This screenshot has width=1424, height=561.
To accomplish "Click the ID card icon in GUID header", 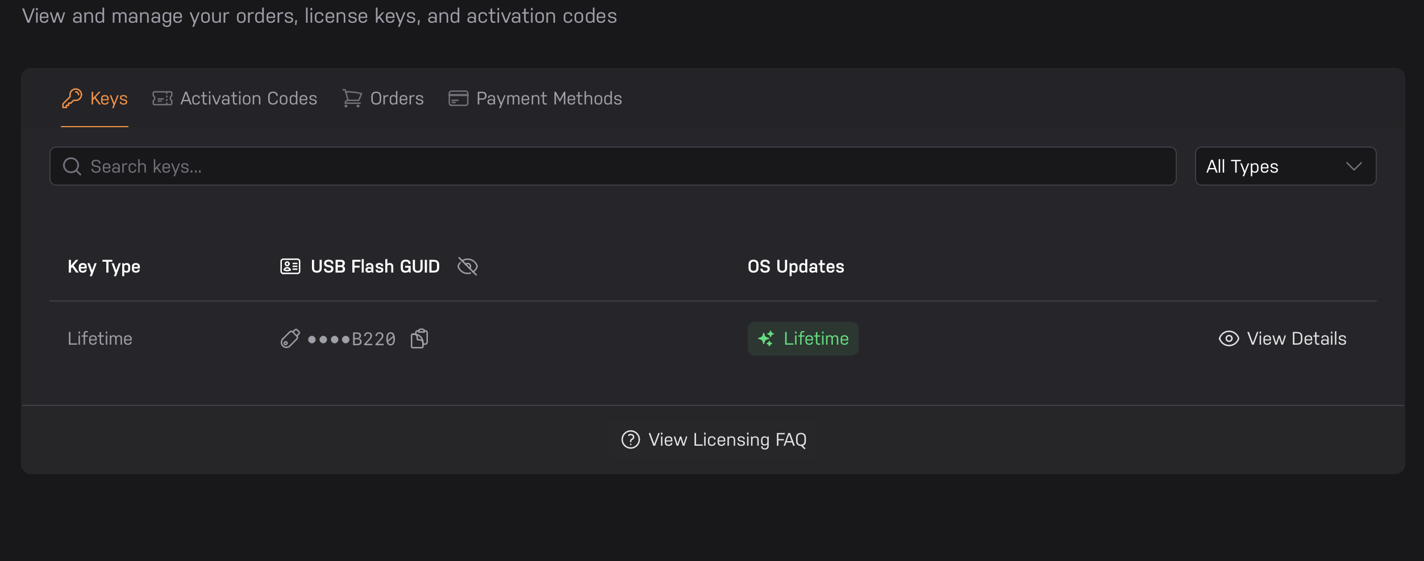I will pos(290,266).
